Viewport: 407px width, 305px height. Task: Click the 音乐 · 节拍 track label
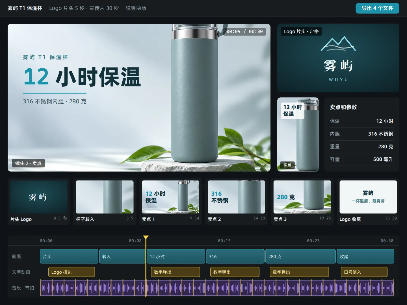[23, 288]
